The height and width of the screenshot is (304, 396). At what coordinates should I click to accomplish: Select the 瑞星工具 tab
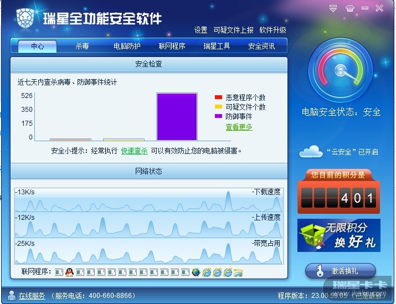(217, 46)
